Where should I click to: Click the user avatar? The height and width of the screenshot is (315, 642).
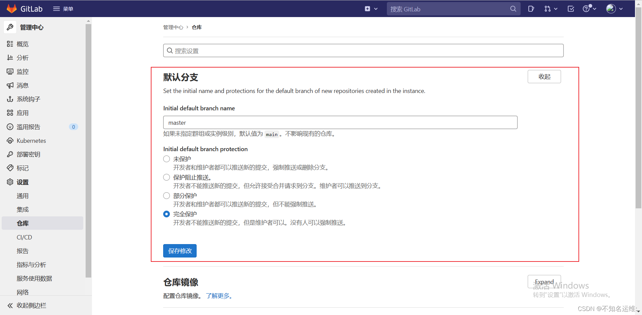[611, 9]
